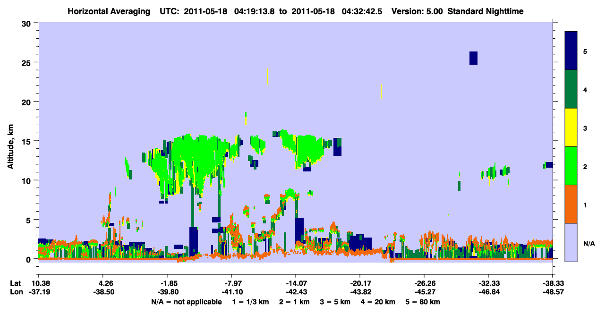Click the latitude value 4.26
The image size is (614, 315).
click(103, 283)
